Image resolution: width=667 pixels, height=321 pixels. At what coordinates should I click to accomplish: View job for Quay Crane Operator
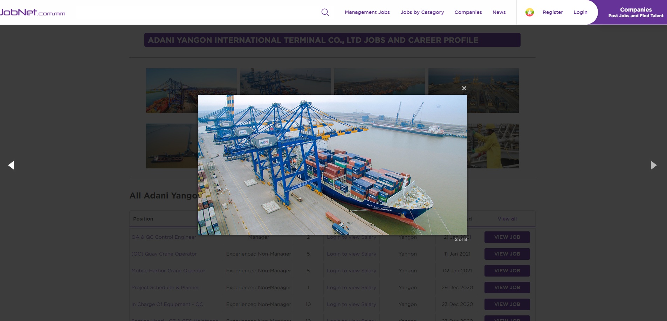click(x=507, y=254)
